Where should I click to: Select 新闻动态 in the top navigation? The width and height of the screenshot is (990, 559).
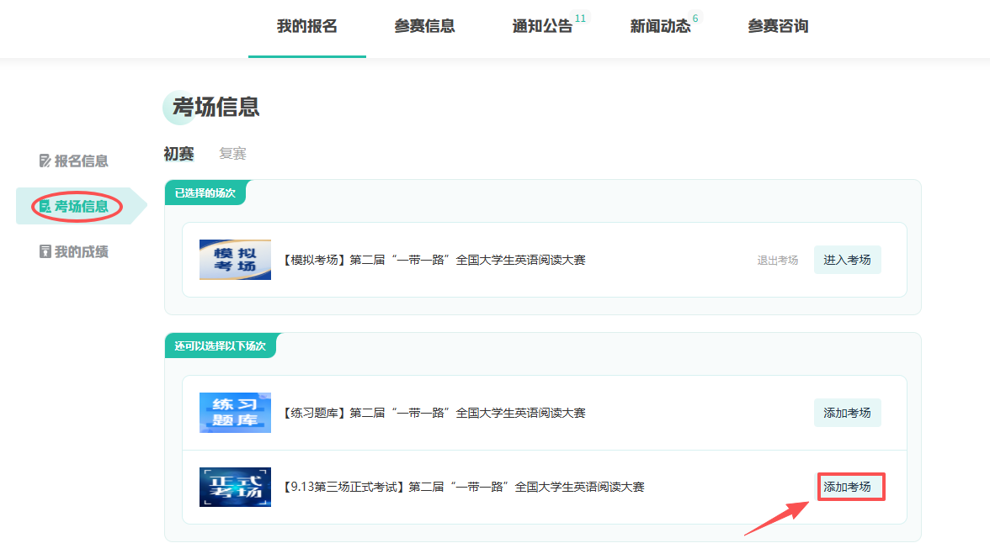point(660,26)
